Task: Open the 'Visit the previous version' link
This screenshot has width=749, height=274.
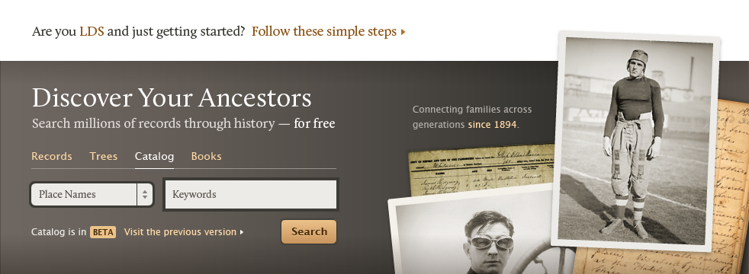Action: click(x=180, y=232)
